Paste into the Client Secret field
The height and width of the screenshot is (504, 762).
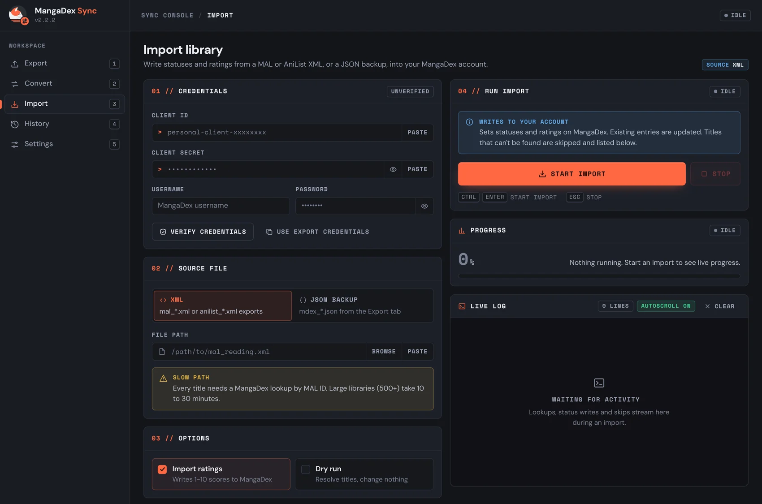tap(417, 169)
